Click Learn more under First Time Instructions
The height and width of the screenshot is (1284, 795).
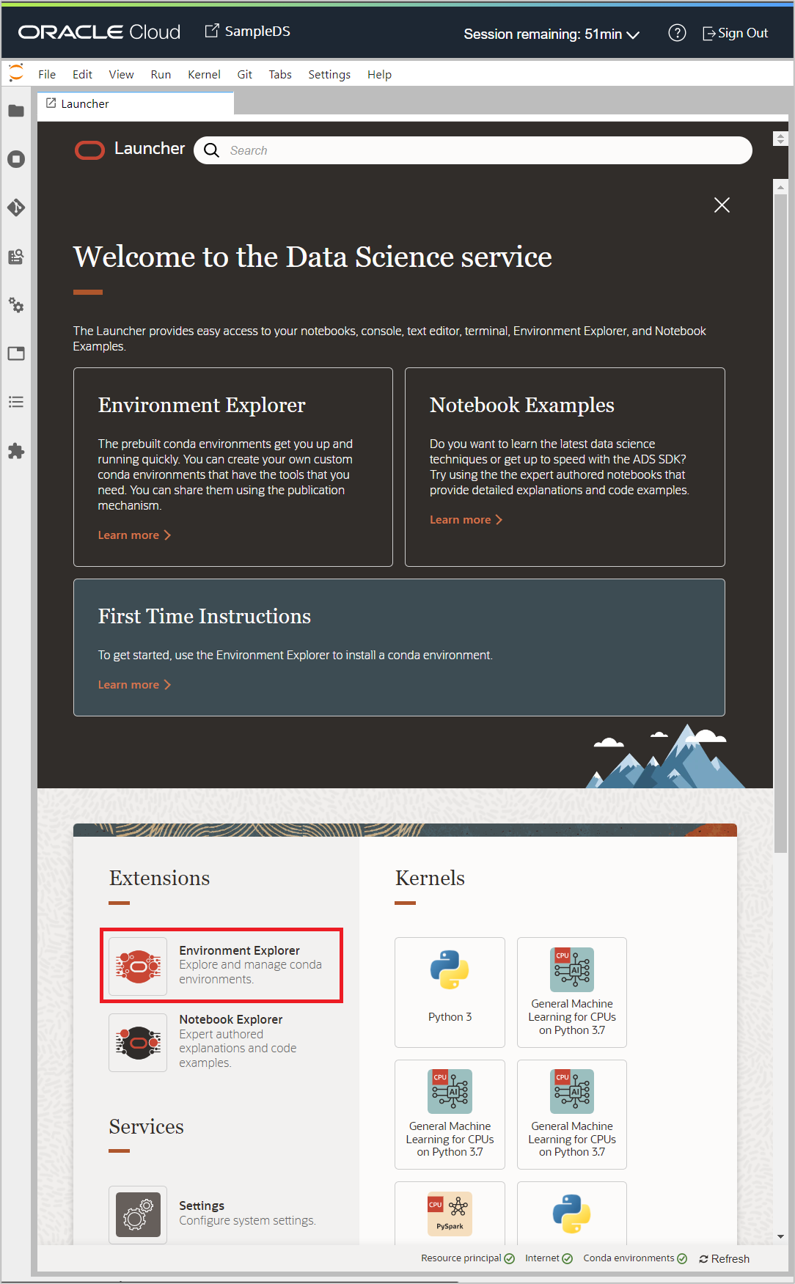134,685
